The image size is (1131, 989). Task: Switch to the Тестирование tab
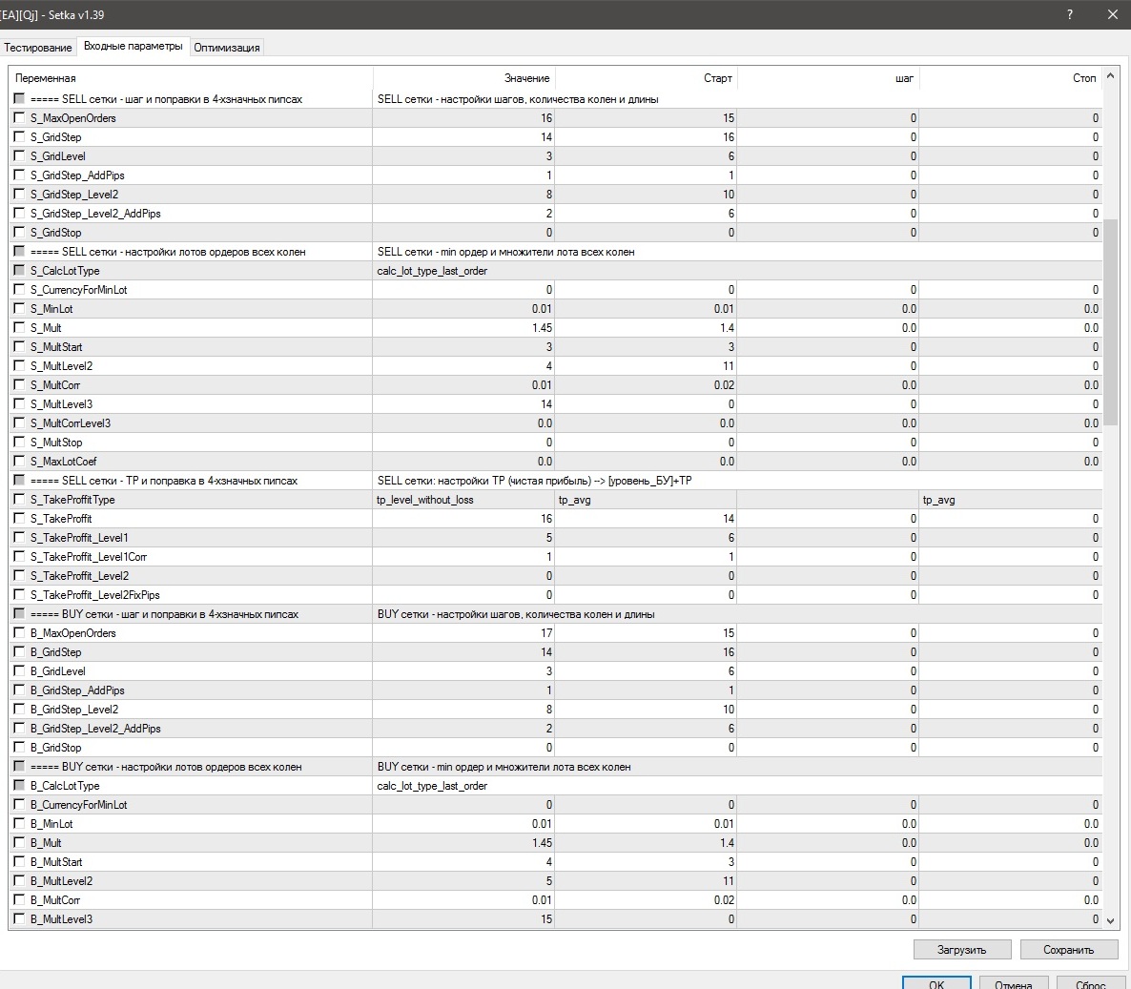point(38,48)
